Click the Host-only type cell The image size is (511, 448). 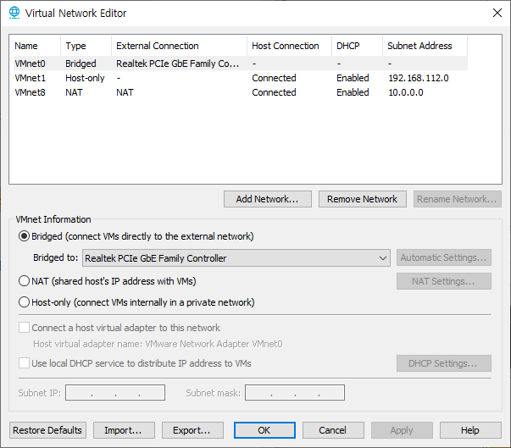(x=85, y=78)
